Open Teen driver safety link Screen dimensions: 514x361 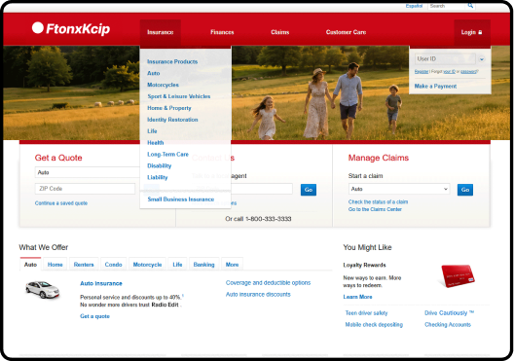pos(366,313)
